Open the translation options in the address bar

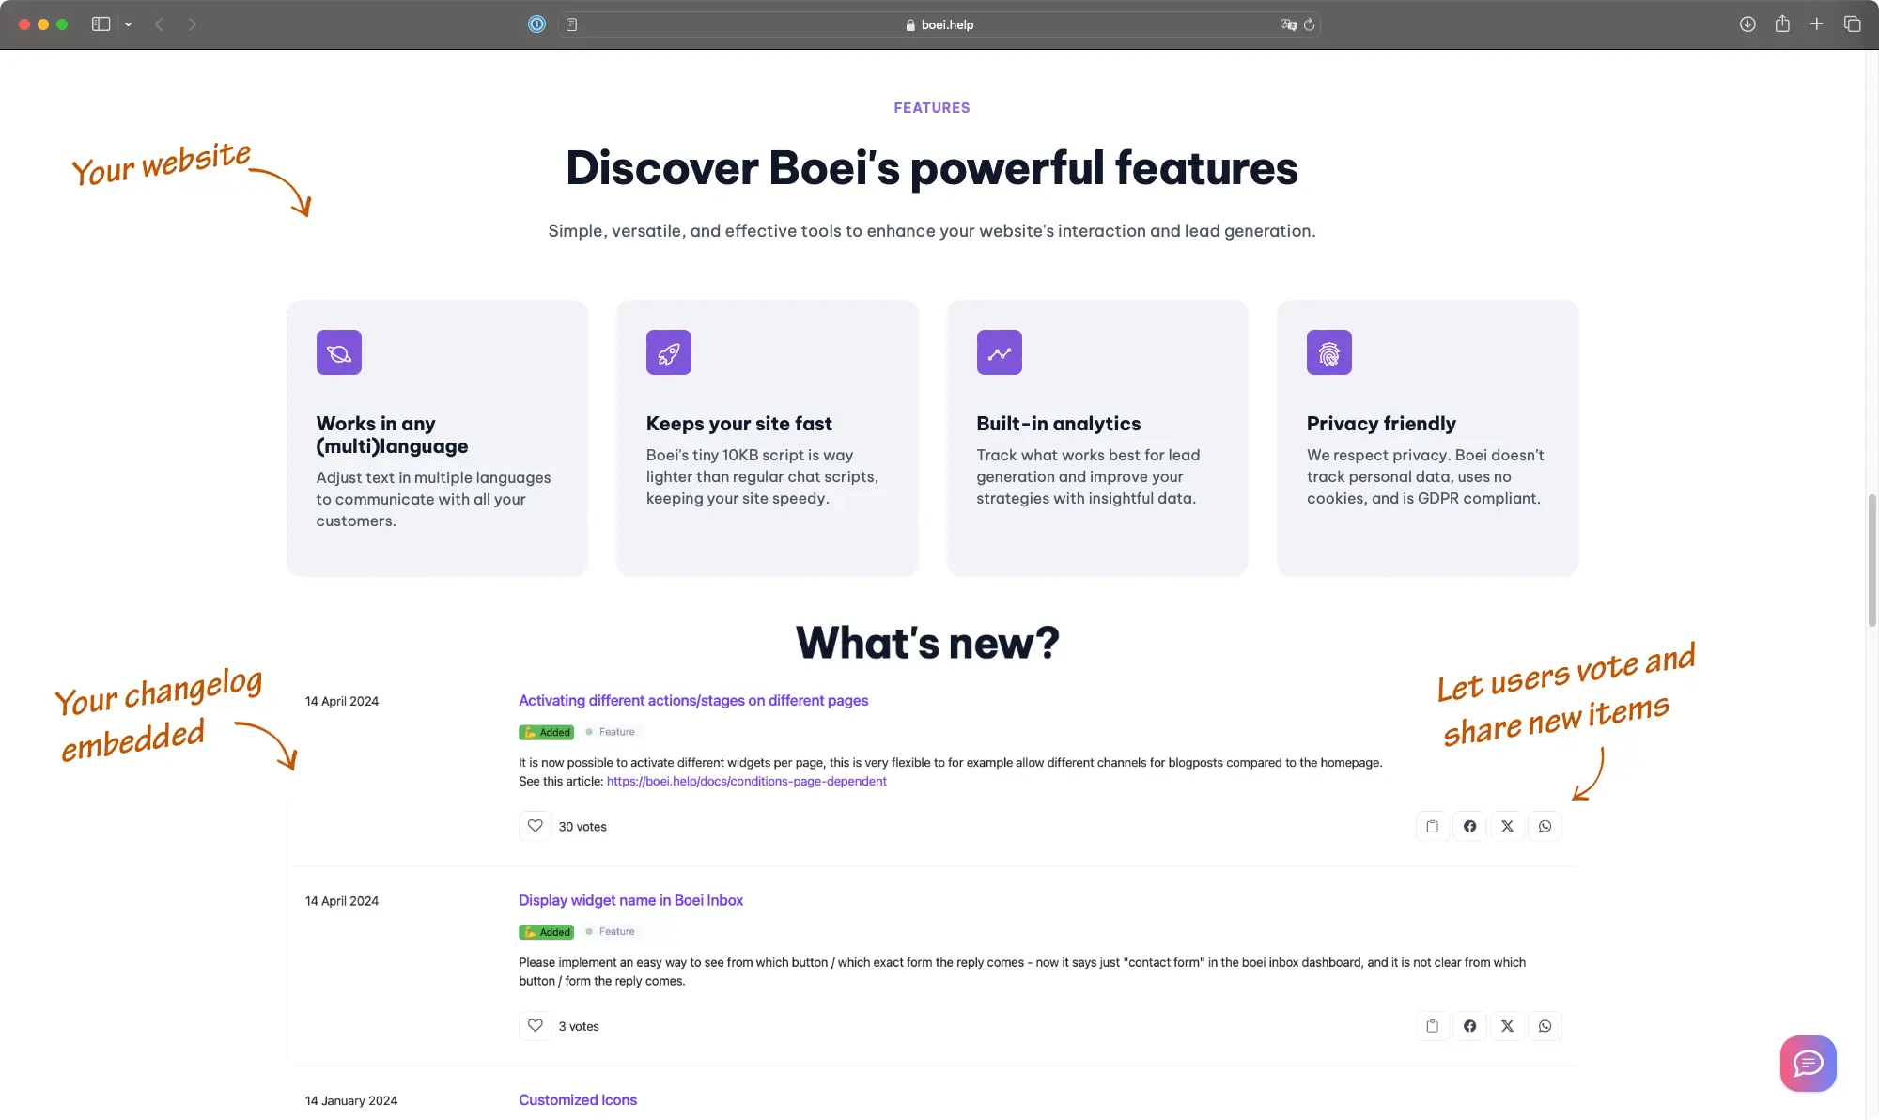point(1287,24)
